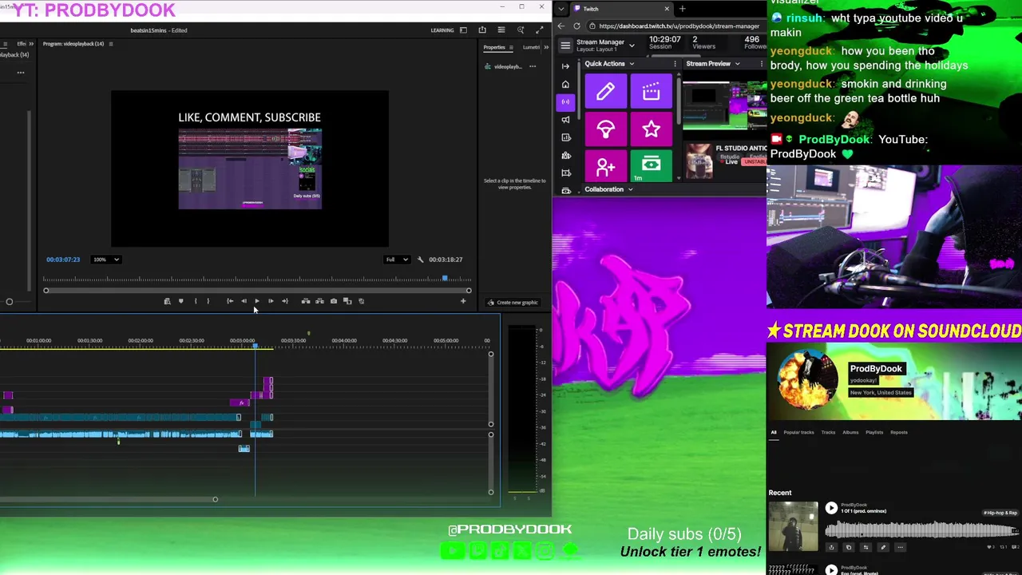Open the Properties panel tab
The height and width of the screenshot is (575, 1022).
494,47
